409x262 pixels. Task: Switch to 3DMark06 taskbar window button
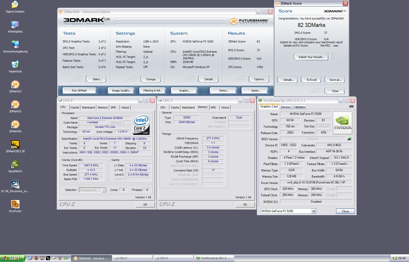click(x=91, y=258)
